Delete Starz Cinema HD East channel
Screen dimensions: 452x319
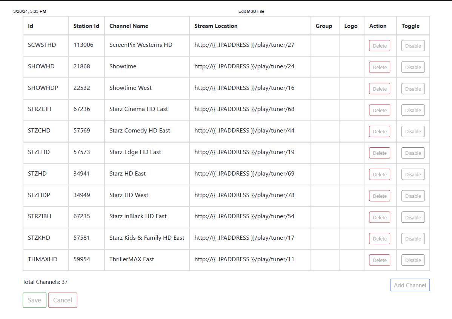[x=379, y=110]
